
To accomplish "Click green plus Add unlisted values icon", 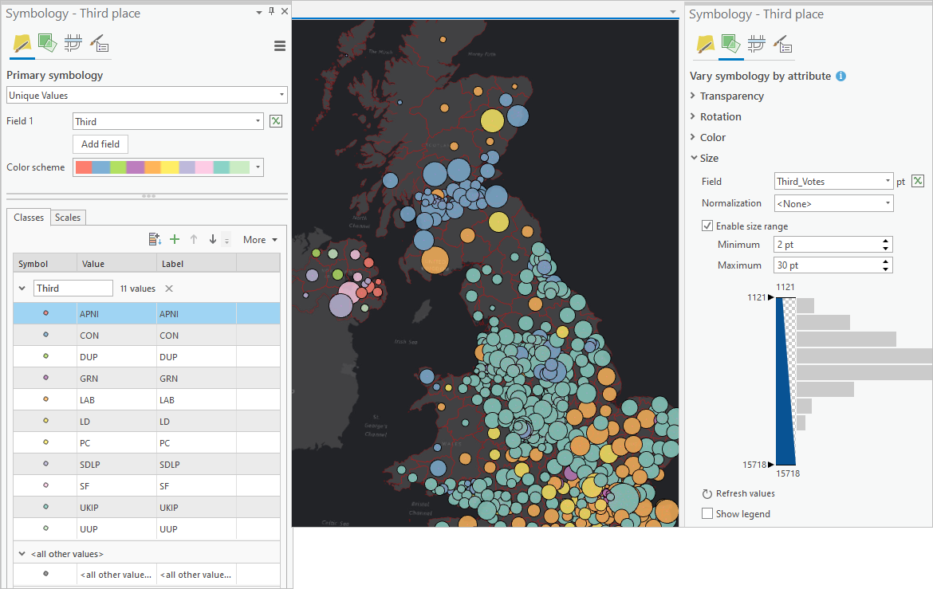I will tap(175, 239).
